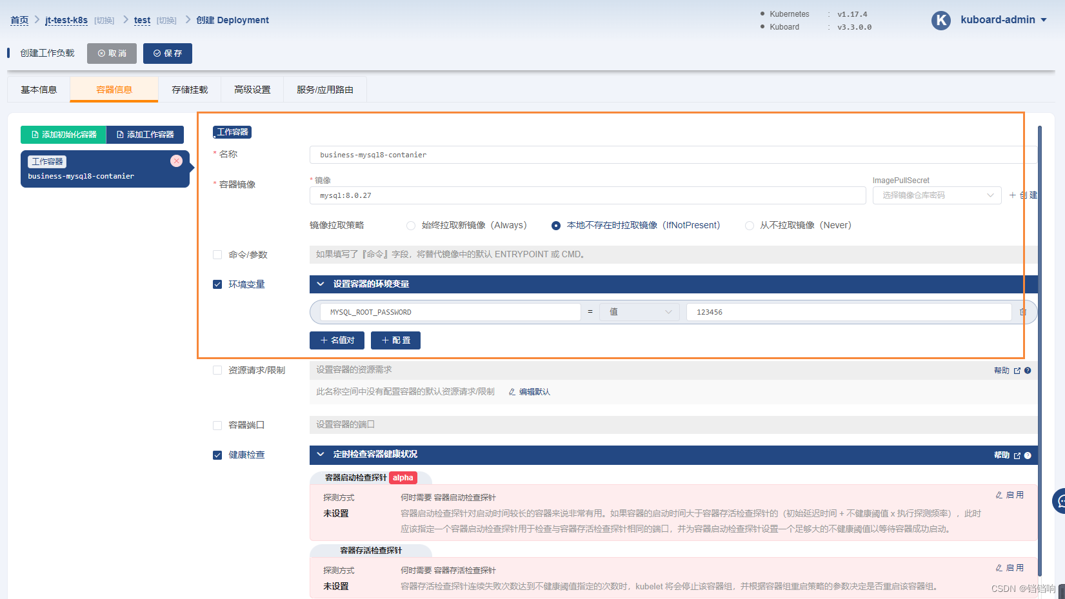1065x599 pixels.
Task: Select the Never image pull policy
Action: click(x=749, y=226)
